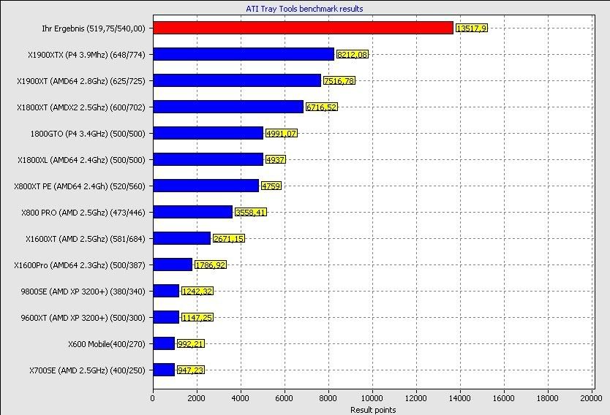The image size is (610, 415).
Task: Select the 'X600 Mobile(400/270)' label
Action: 107,344
